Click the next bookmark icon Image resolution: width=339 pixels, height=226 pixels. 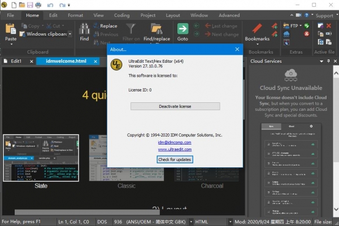(275, 34)
